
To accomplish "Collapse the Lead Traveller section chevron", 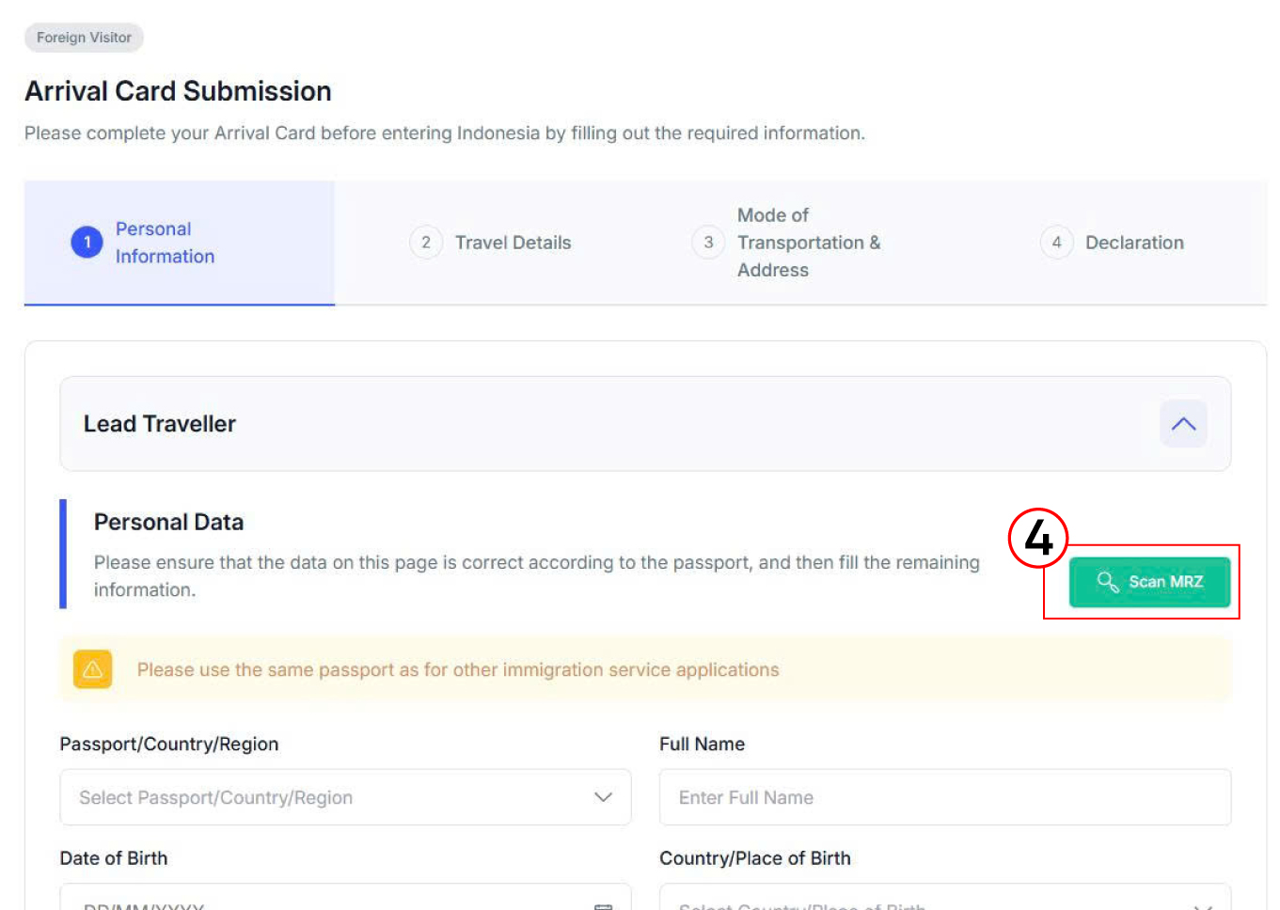I will click(x=1183, y=424).
